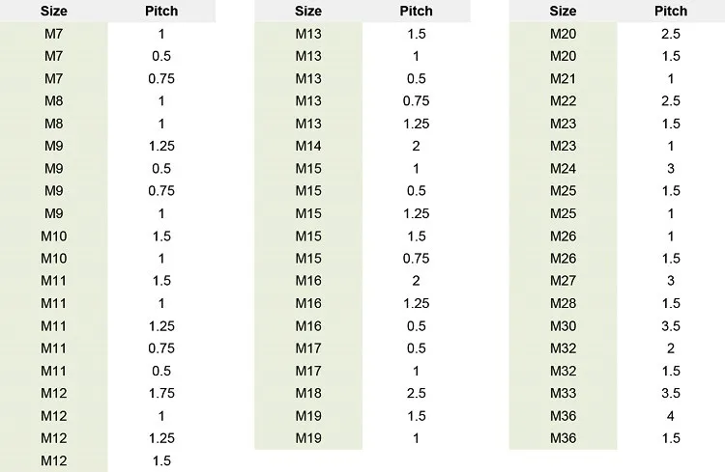Screen dimensions: 725x472
Task: Click the M28 size cell
Action: click(x=563, y=303)
